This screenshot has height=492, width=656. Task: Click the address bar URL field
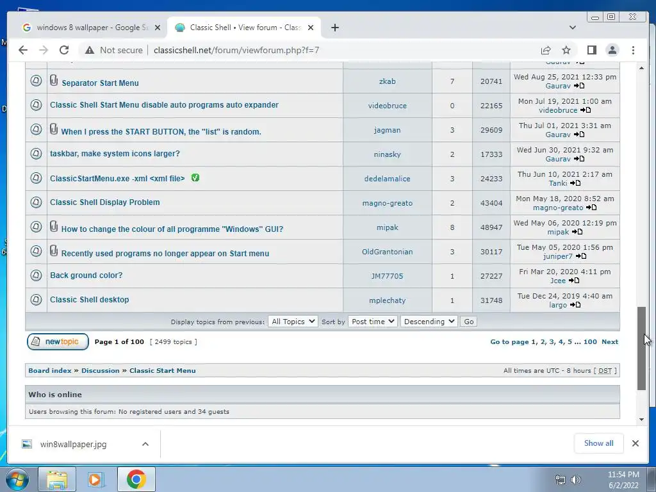point(236,50)
